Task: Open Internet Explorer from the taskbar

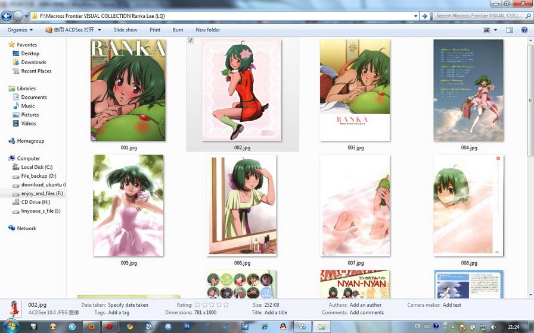Action: point(264,327)
